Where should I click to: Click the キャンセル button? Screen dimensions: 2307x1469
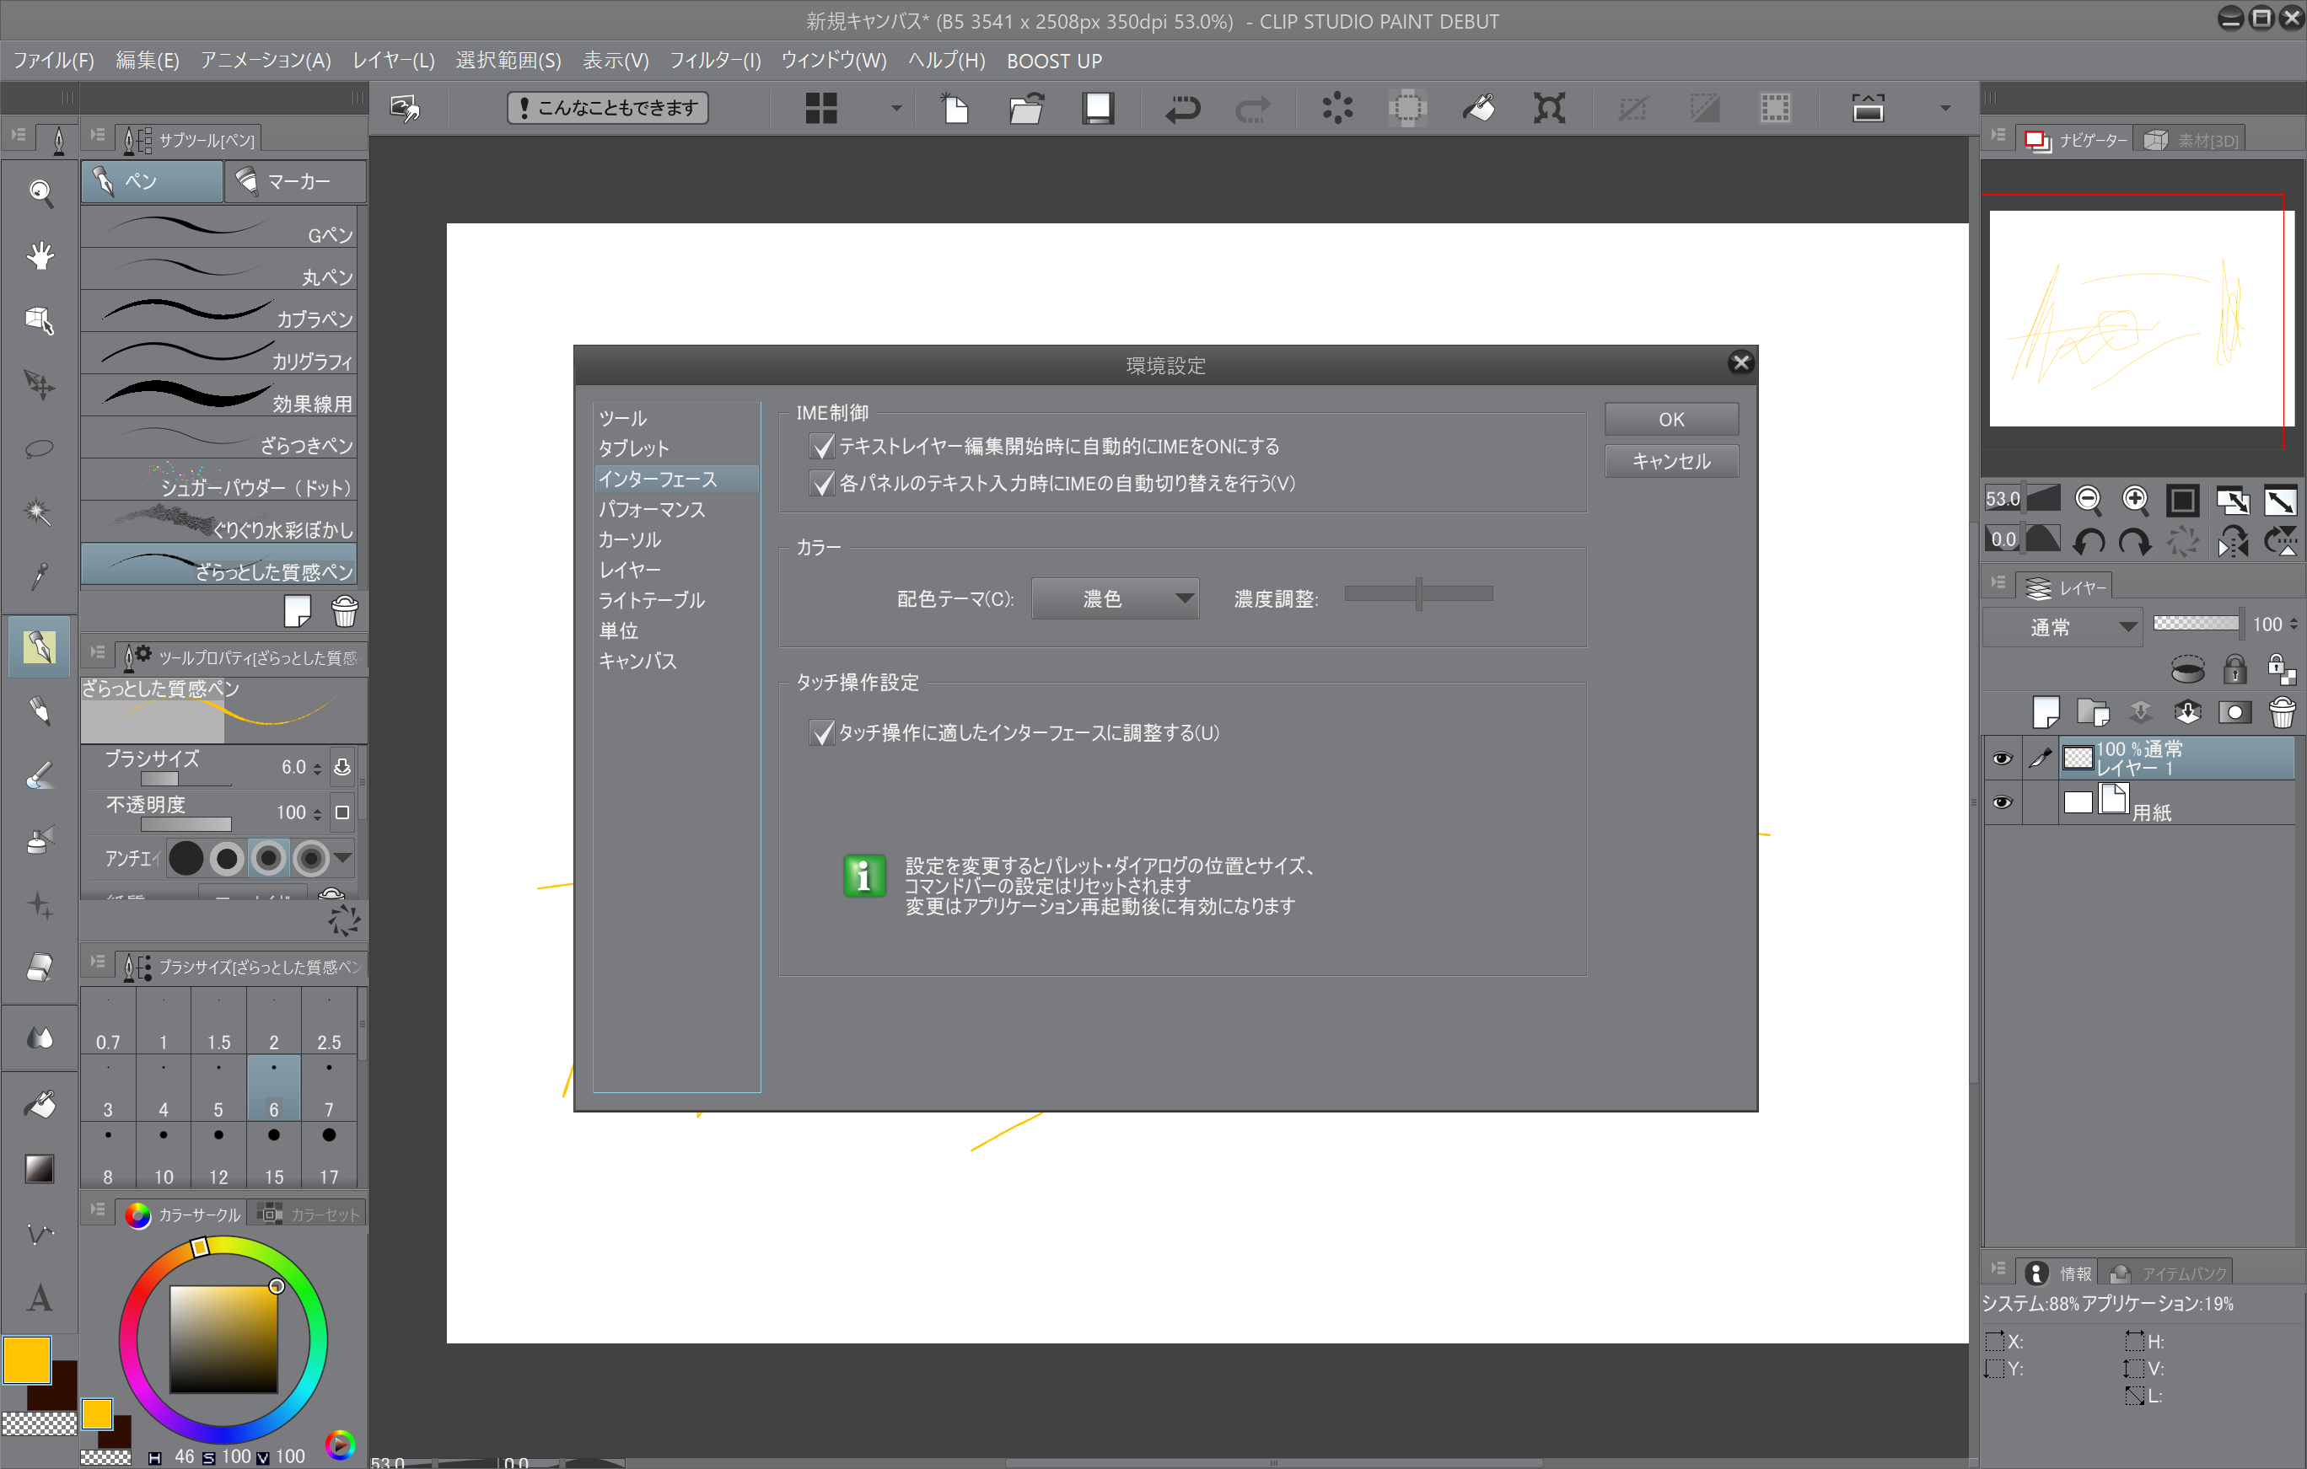[1671, 461]
